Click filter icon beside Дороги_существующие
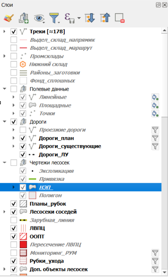This screenshot has width=168, height=277. [155, 146]
